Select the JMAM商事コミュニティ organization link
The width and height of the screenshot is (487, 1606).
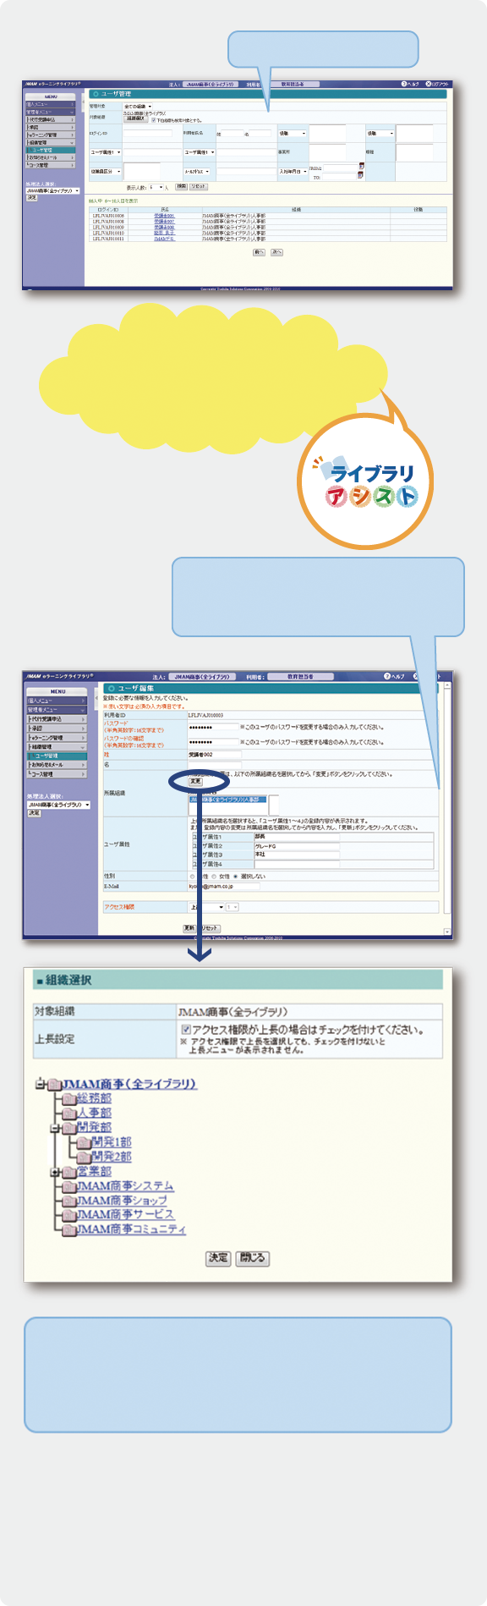point(131,1229)
